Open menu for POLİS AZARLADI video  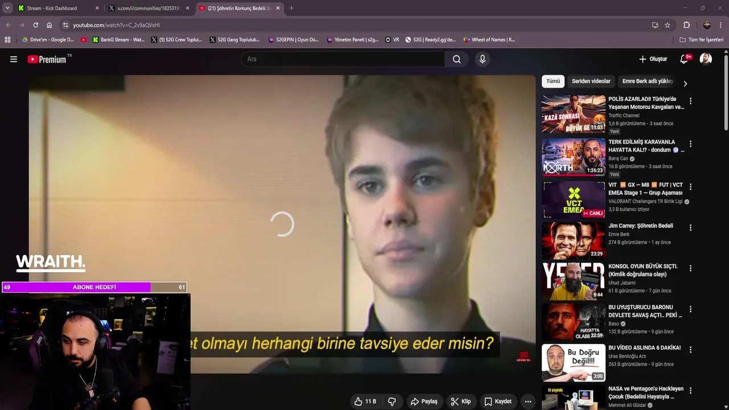690,101
